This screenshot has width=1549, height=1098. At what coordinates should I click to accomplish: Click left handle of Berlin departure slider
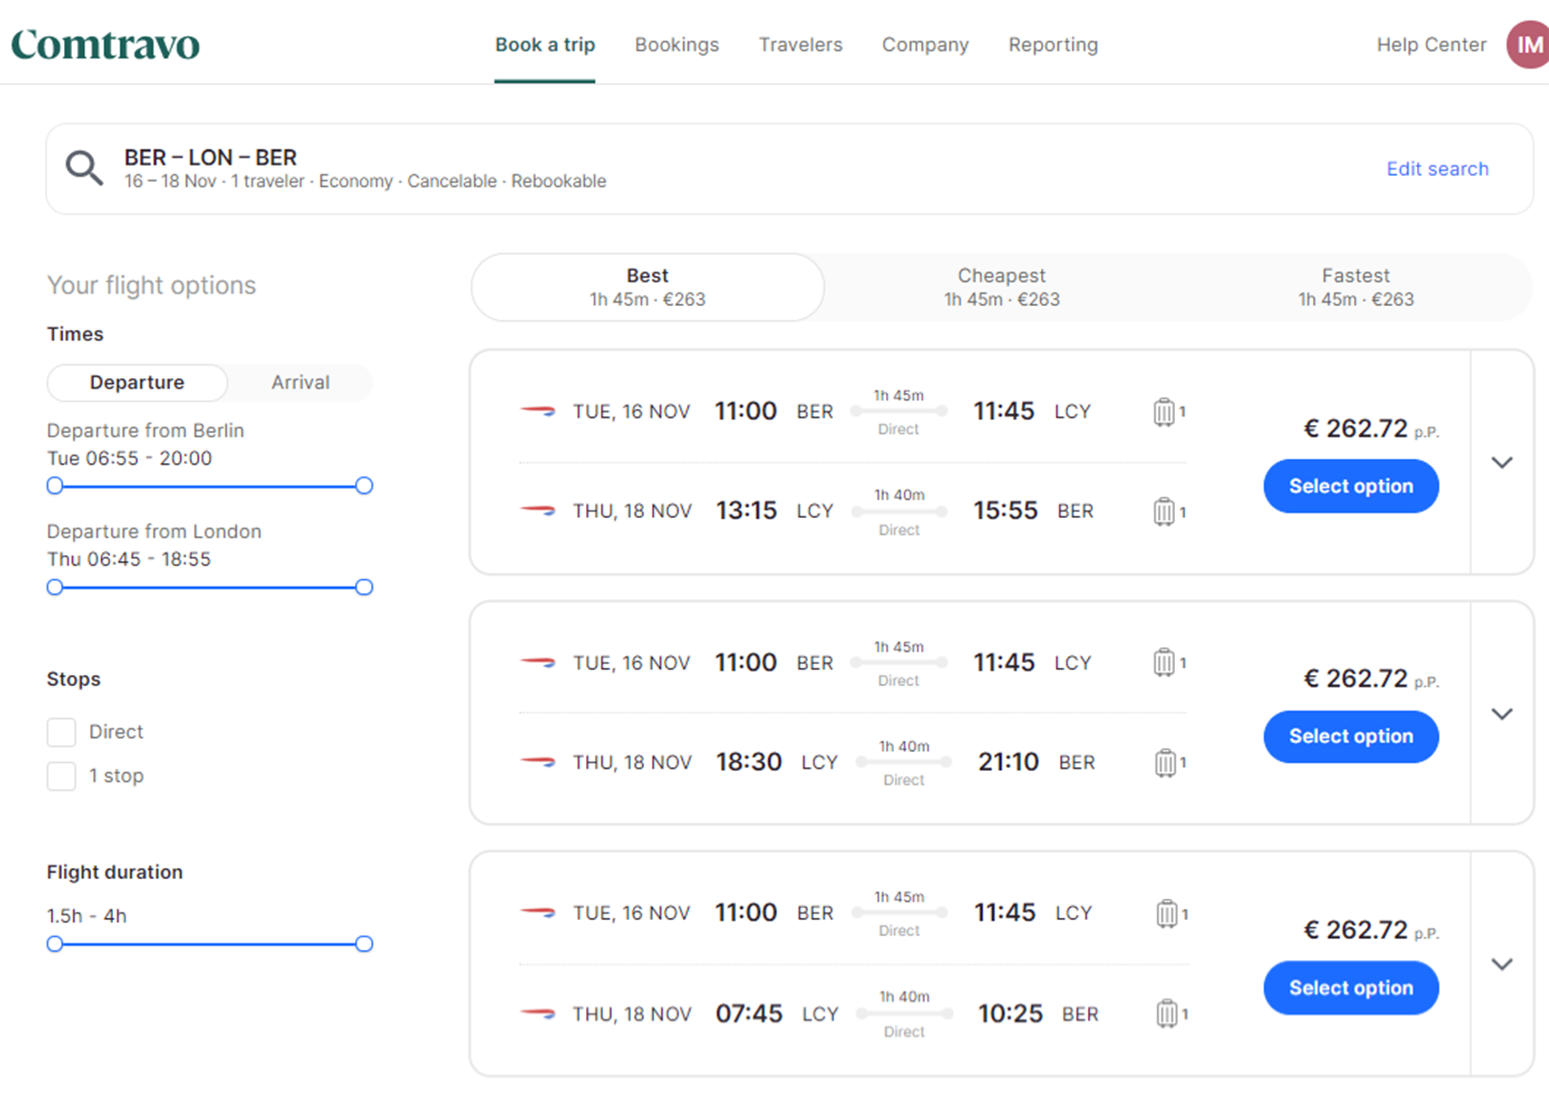pyautogui.click(x=55, y=486)
